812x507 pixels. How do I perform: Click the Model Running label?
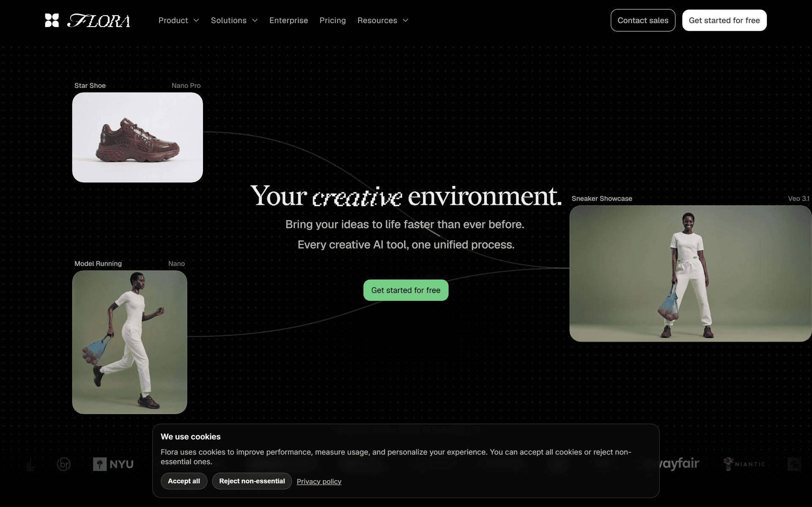pos(98,264)
